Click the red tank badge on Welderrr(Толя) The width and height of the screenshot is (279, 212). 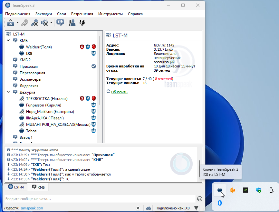[x=94, y=47]
